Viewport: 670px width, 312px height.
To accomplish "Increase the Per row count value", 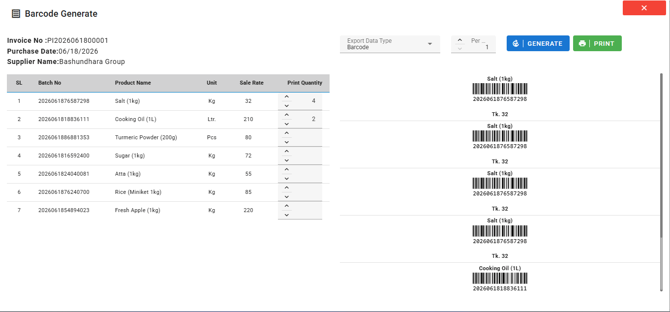I will point(459,40).
